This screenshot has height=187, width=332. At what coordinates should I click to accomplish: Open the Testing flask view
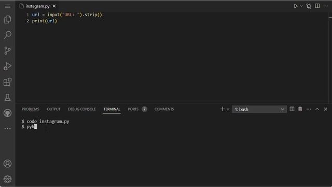coord(7,98)
